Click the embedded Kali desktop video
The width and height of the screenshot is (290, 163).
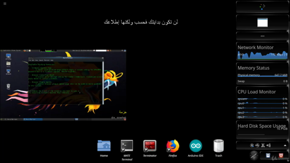point(63,85)
